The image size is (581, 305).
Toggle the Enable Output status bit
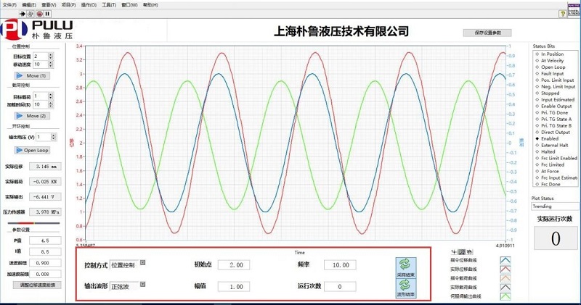coord(537,106)
